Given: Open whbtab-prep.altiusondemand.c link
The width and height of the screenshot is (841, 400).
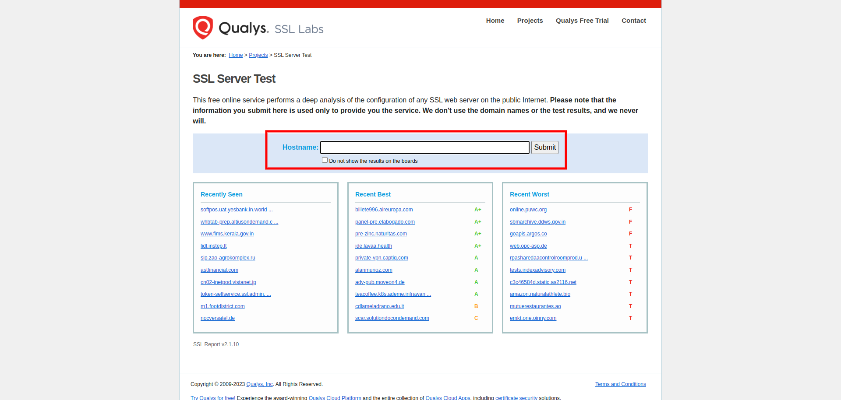Looking at the screenshot, I should point(239,222).
